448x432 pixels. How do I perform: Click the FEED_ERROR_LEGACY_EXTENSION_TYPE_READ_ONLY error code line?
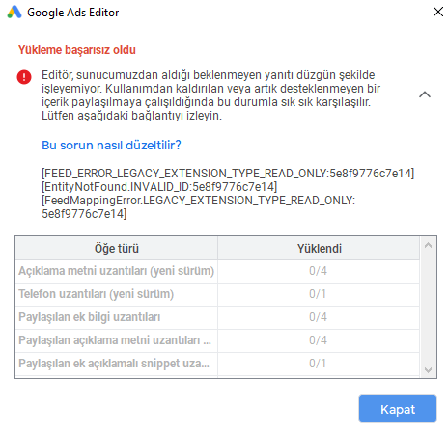[x=228, y=174]
